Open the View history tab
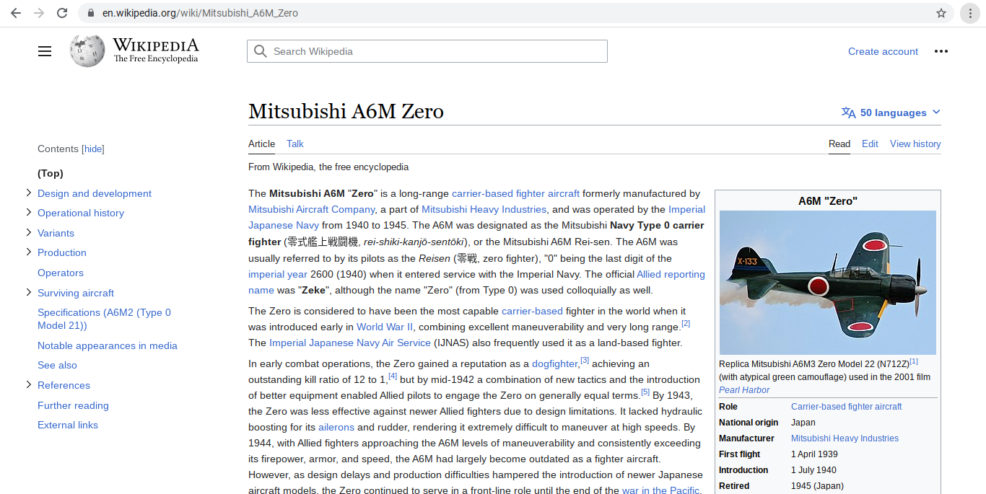986x494 pixels. pos(915,144)
